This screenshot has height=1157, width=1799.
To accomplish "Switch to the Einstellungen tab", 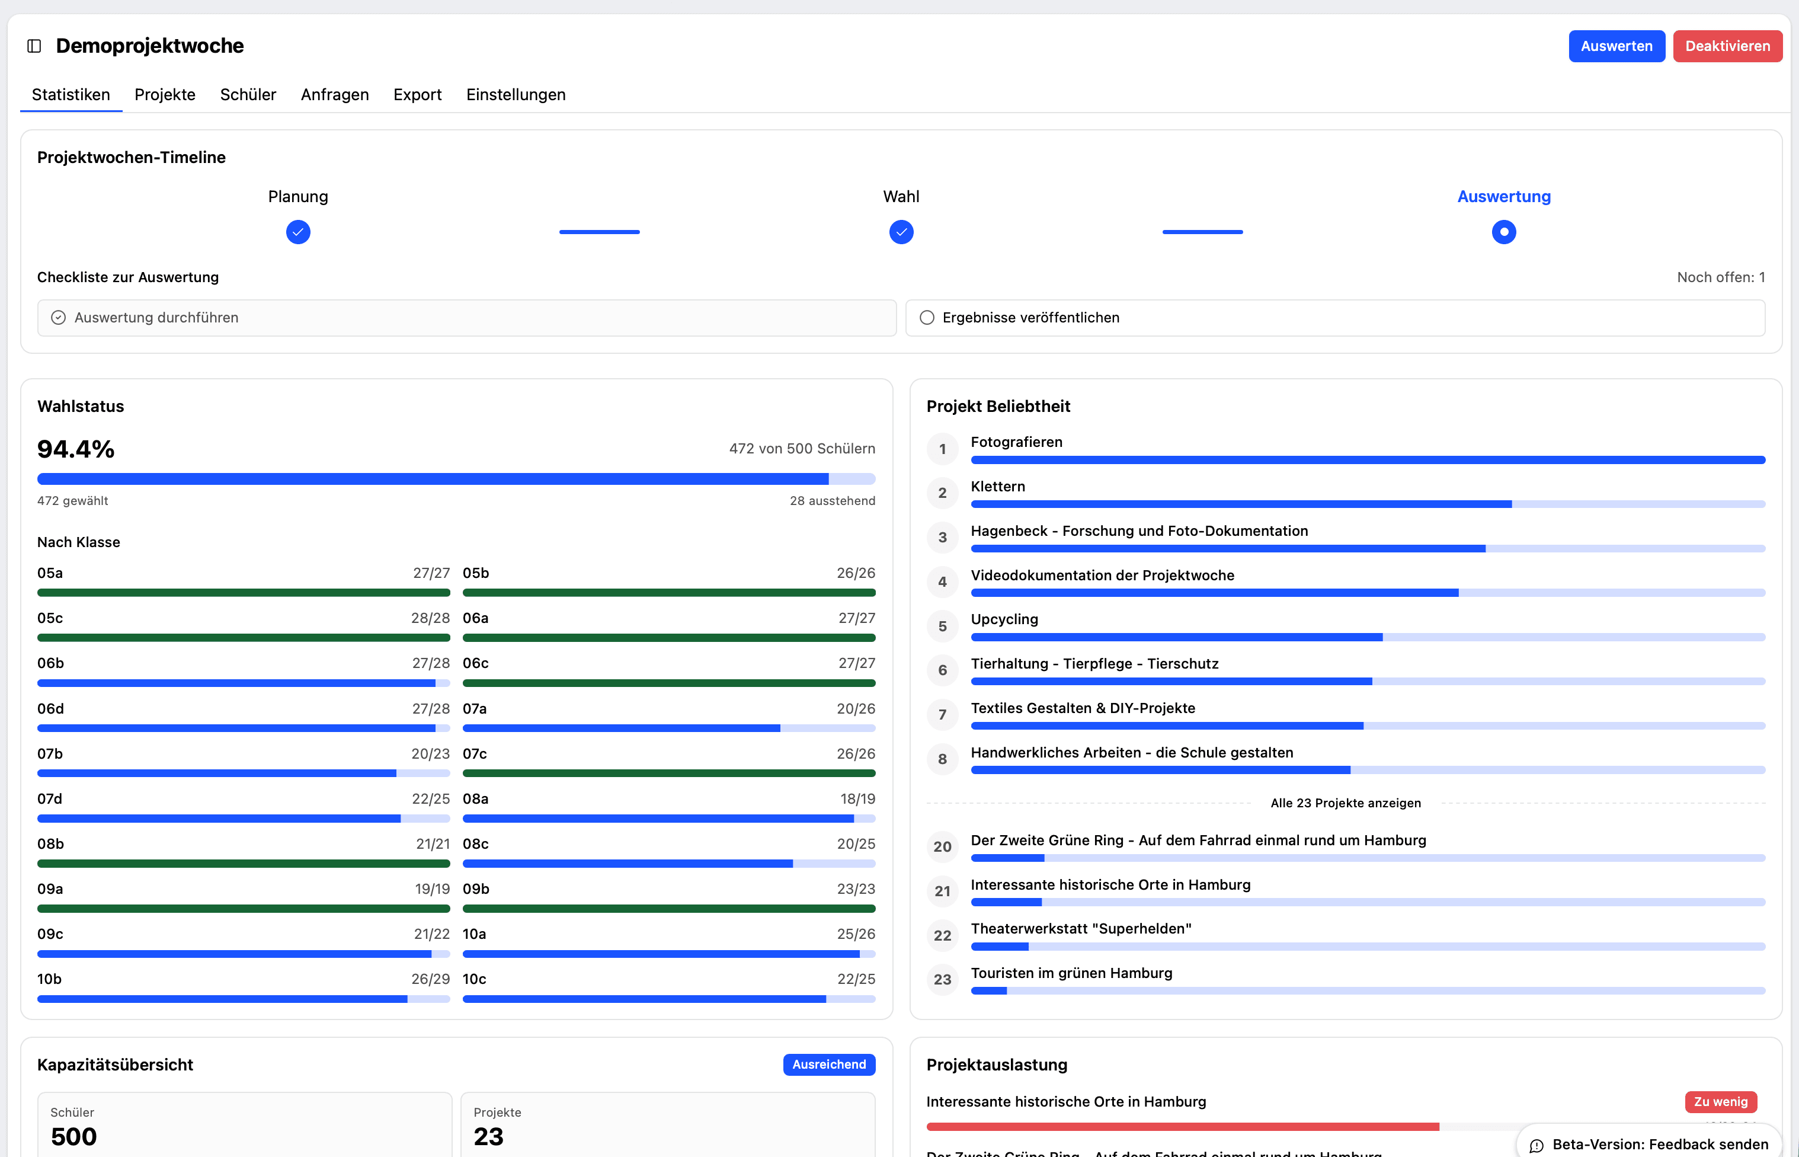I will tap(516, 95).
